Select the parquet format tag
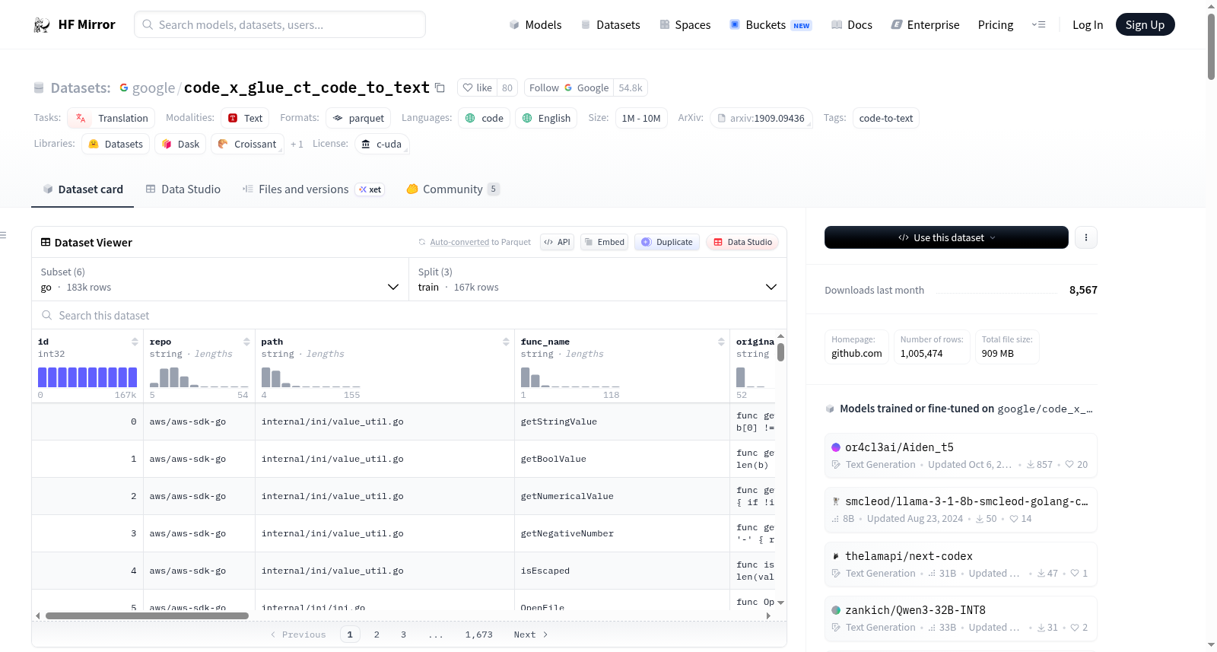 tap(358, 118)
